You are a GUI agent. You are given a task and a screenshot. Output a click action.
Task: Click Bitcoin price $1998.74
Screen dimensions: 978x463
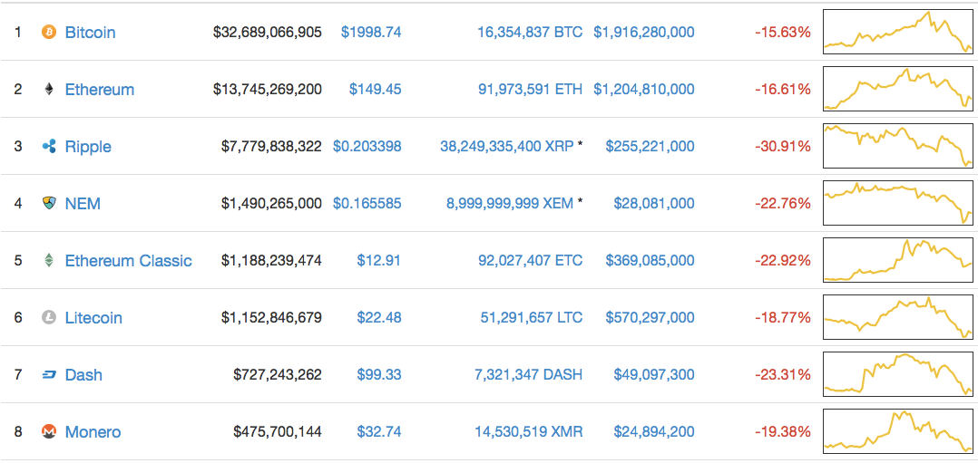tap(371, 32)
